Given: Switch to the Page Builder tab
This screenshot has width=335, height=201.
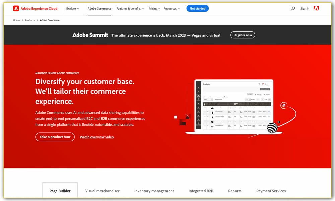Looking at the screenshot, I should 60,191.
